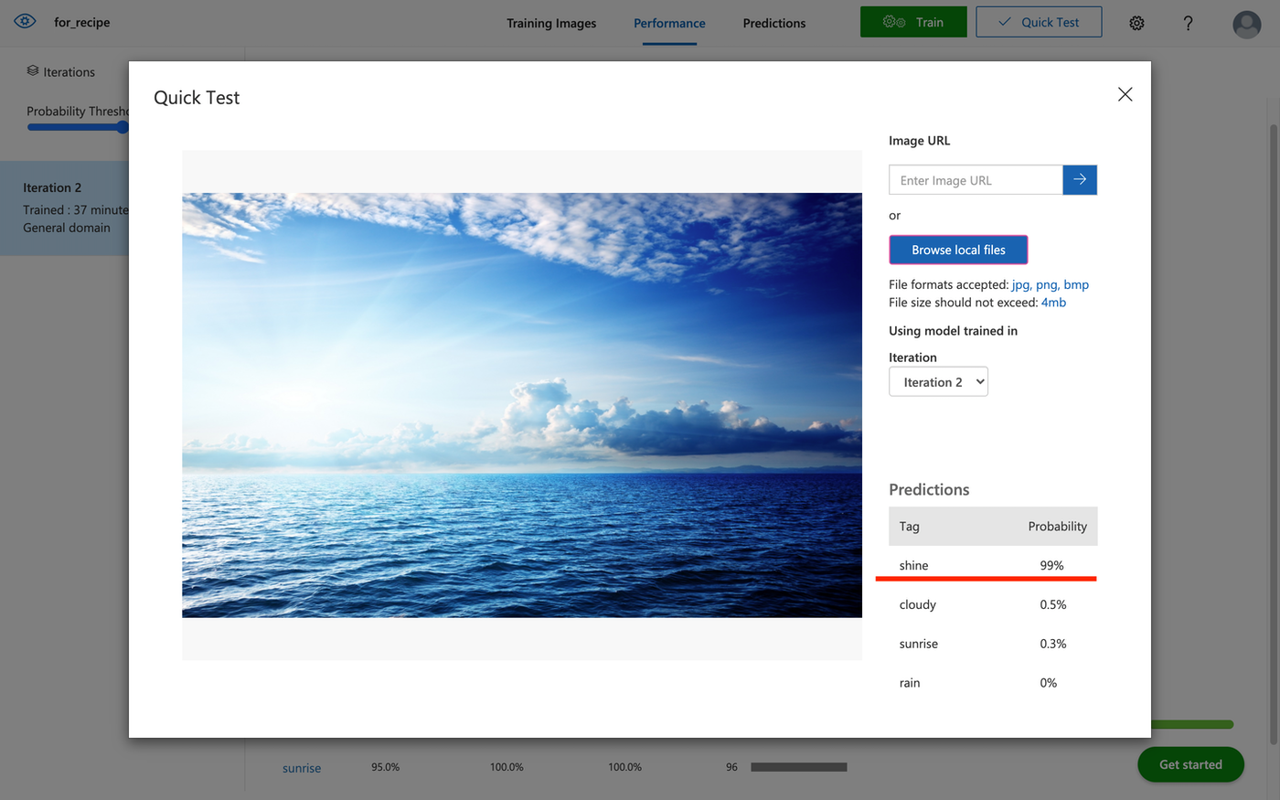This screenshot has height=800, width=1280.
Task: Adjust the Probability Threshold slider handle
Action: 123,127
